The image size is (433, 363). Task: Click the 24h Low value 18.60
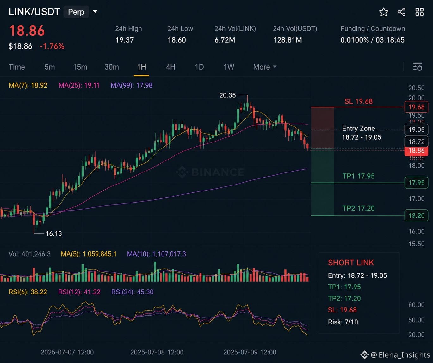pos(177,40)
